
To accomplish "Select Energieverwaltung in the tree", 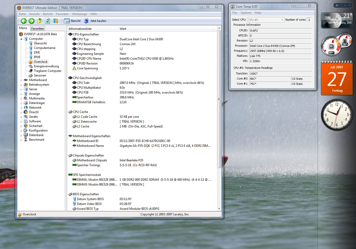I will 46,66.
